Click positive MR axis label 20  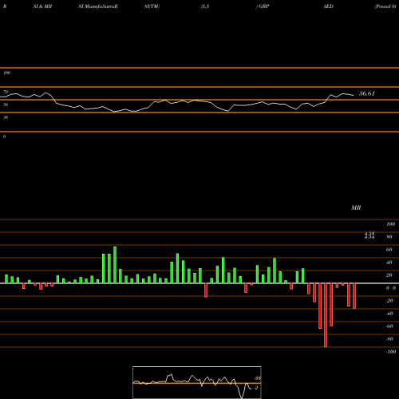click(389, 275)
